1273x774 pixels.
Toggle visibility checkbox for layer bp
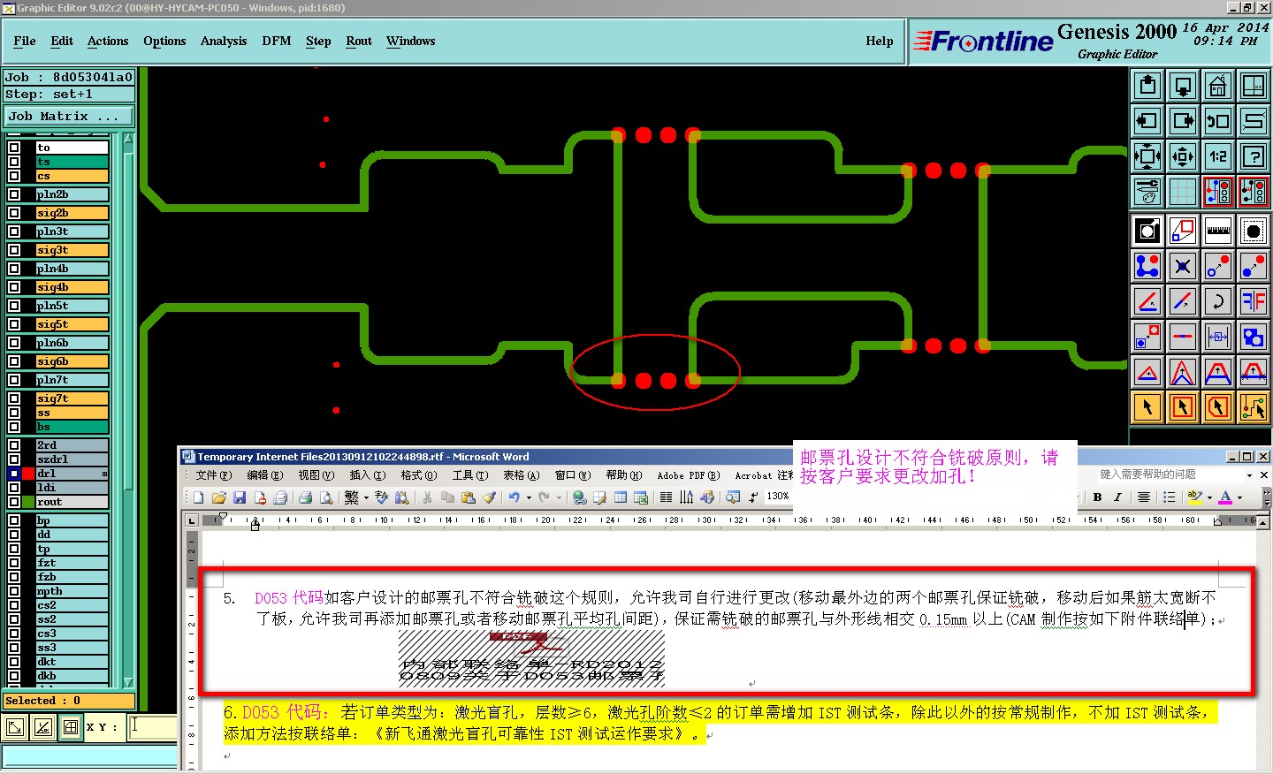[14, 520]
